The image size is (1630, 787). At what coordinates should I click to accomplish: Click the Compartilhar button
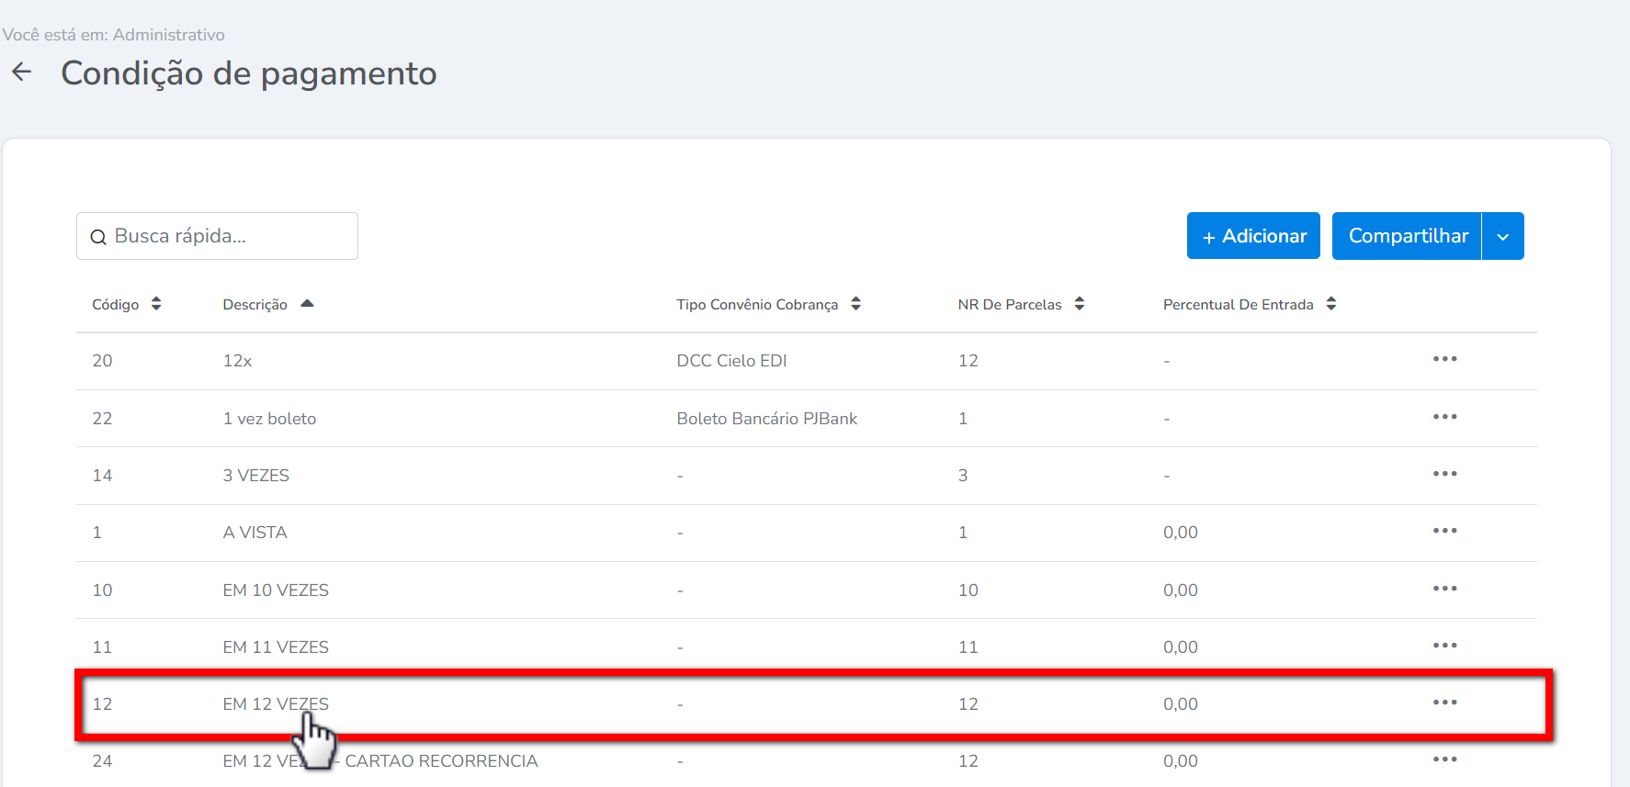(1407, 236)
